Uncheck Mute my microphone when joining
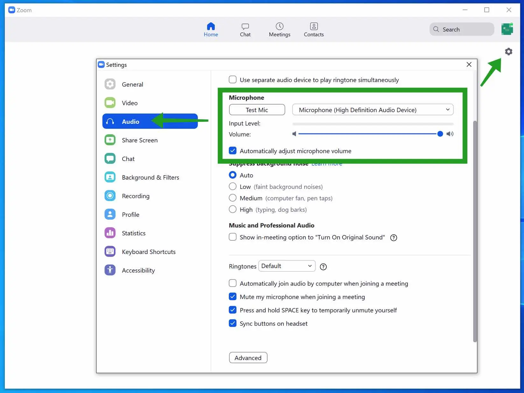Viewport: 524px width, 393px height. [233, 296]
